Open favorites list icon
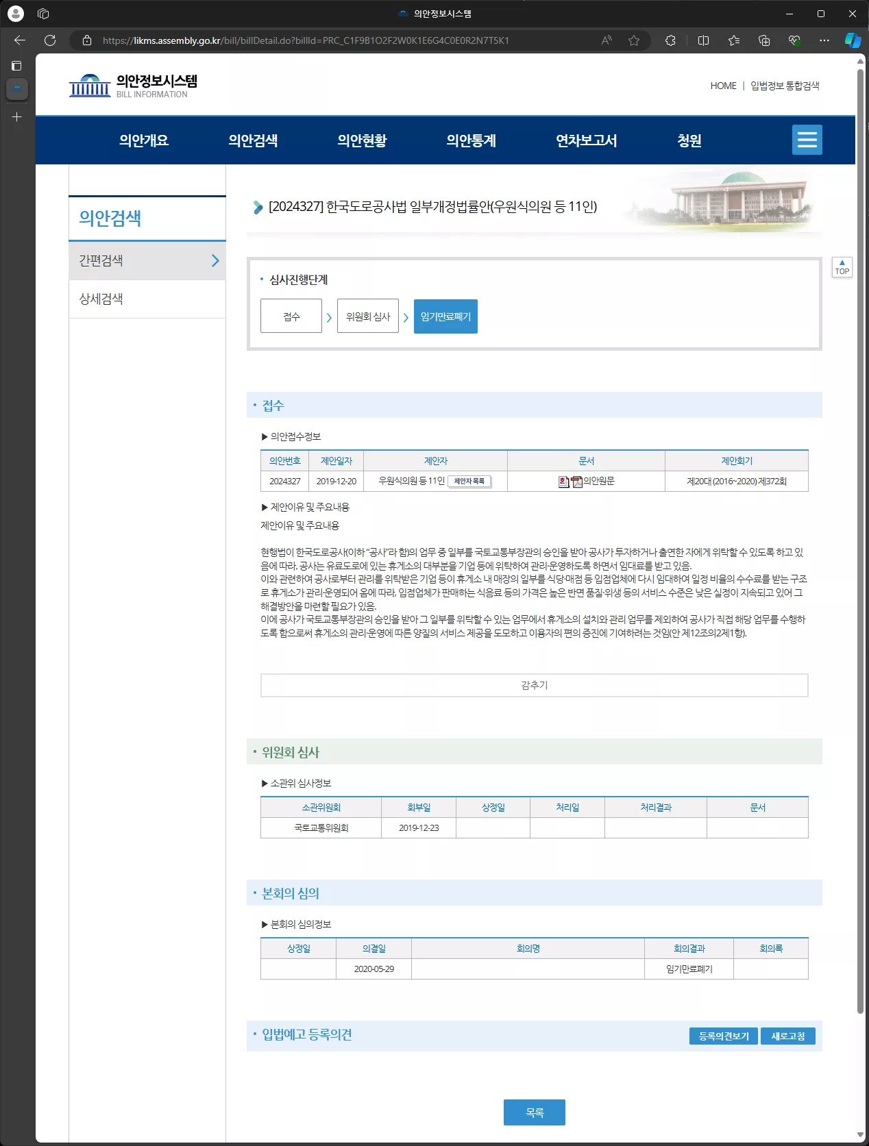The height and width of the screenshot is (1146, 869). [734, 40]
